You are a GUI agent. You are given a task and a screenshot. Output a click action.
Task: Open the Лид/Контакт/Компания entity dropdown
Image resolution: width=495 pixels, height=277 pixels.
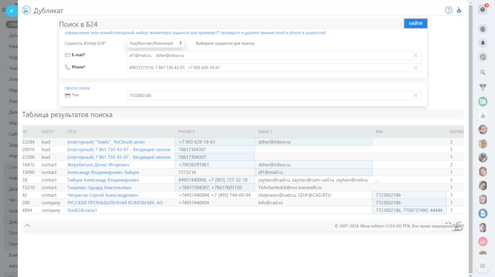pos(155,43)
